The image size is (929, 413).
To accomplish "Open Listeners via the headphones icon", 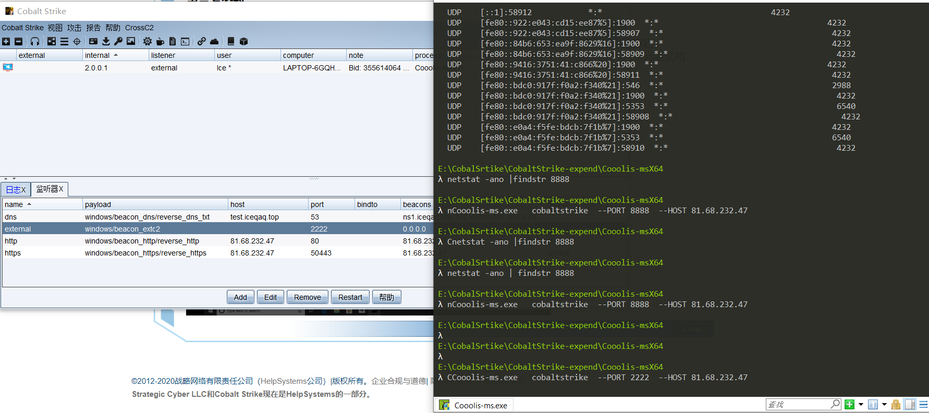I will pos(35,41).
